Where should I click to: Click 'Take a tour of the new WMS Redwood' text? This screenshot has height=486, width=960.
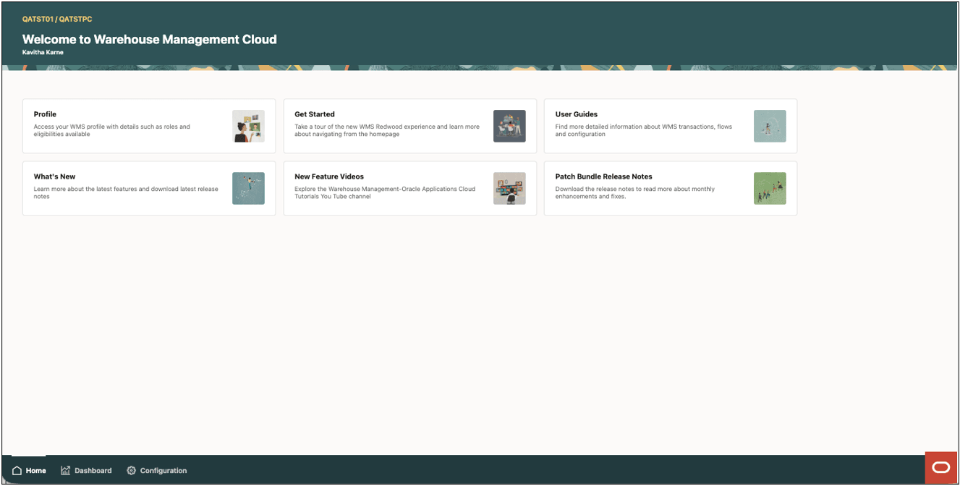coord(387,130)
